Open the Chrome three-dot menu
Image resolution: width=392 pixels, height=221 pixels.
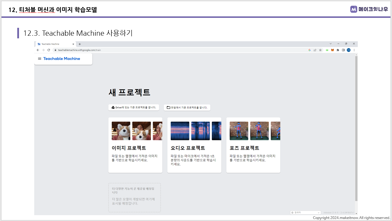click(x=354, y=50)
